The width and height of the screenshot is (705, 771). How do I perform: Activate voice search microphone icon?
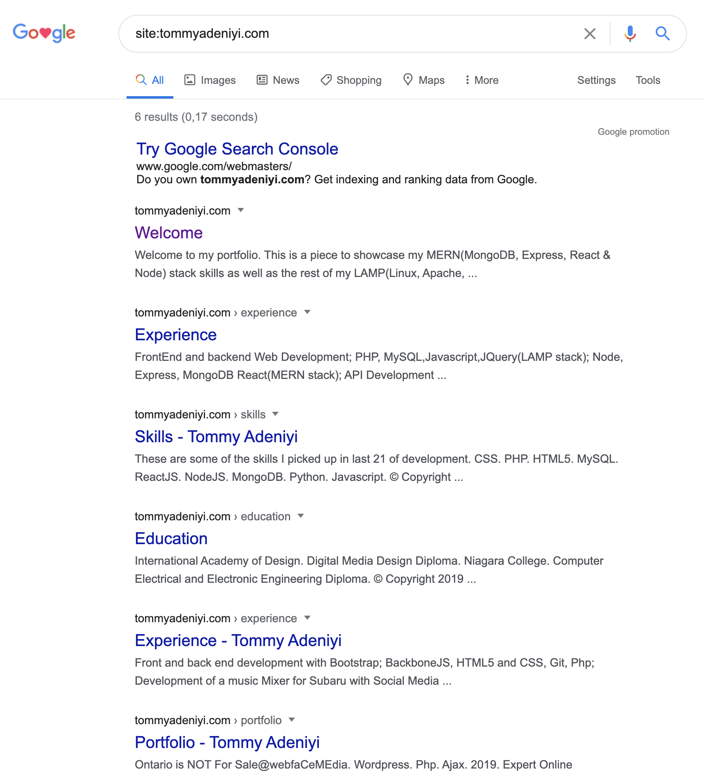[630, 33]
